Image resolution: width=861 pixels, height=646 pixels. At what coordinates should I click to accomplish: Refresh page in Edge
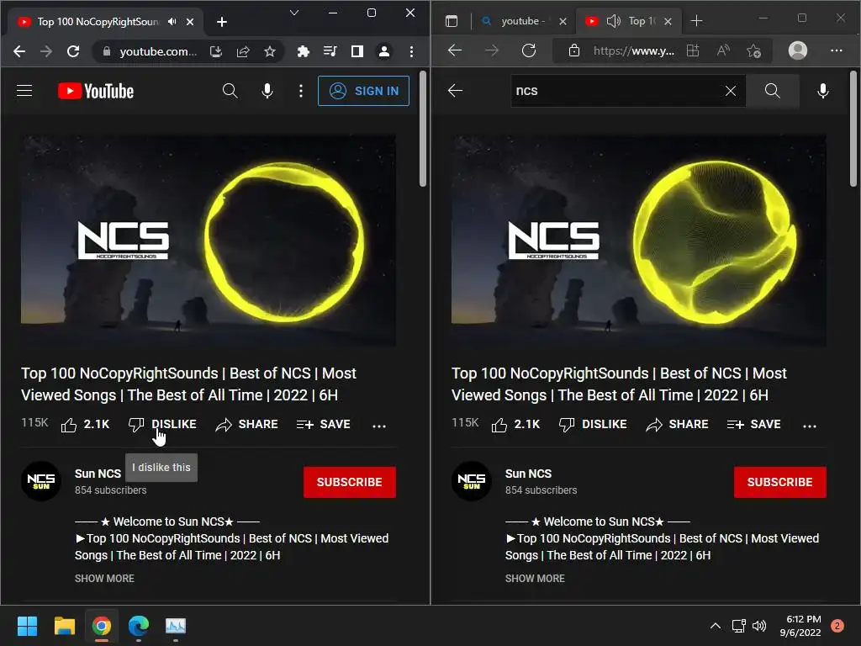529,51
